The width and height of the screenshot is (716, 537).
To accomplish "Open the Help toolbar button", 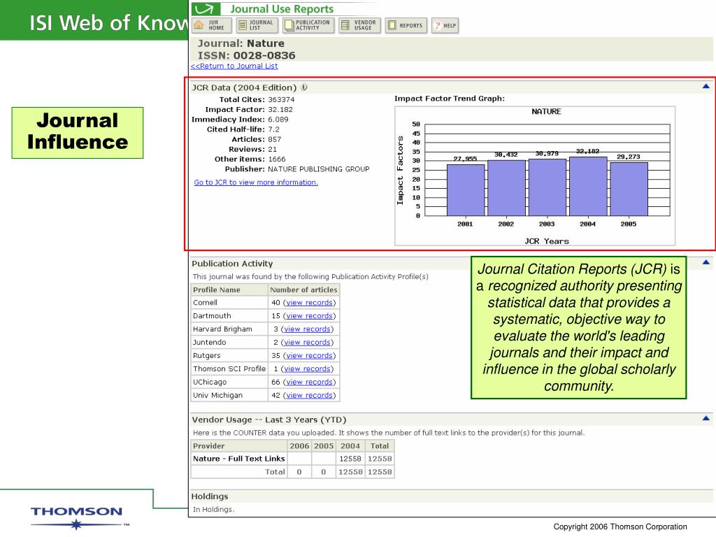I will point(445,25).
